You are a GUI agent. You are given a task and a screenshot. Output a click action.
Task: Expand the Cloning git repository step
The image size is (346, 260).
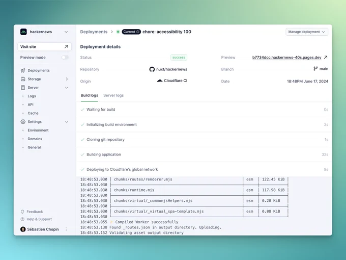[x=204, y=140]
